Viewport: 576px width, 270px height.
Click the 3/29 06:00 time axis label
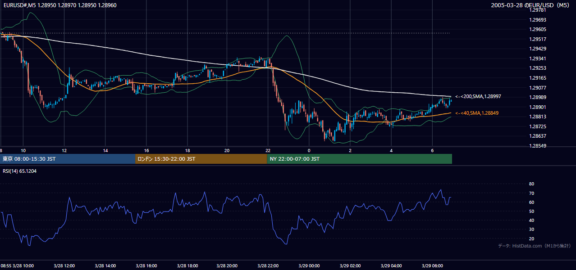(432, 265)
